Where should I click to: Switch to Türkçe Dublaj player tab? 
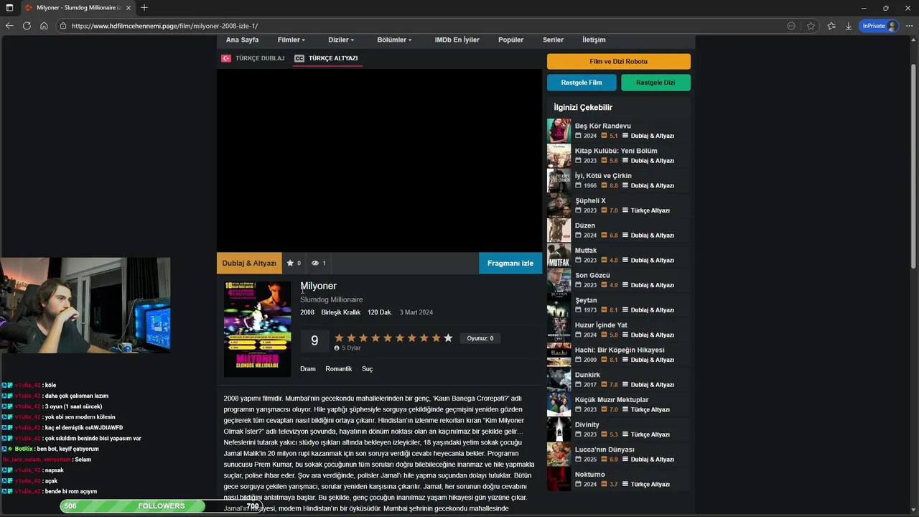click(x=253, y=58)
